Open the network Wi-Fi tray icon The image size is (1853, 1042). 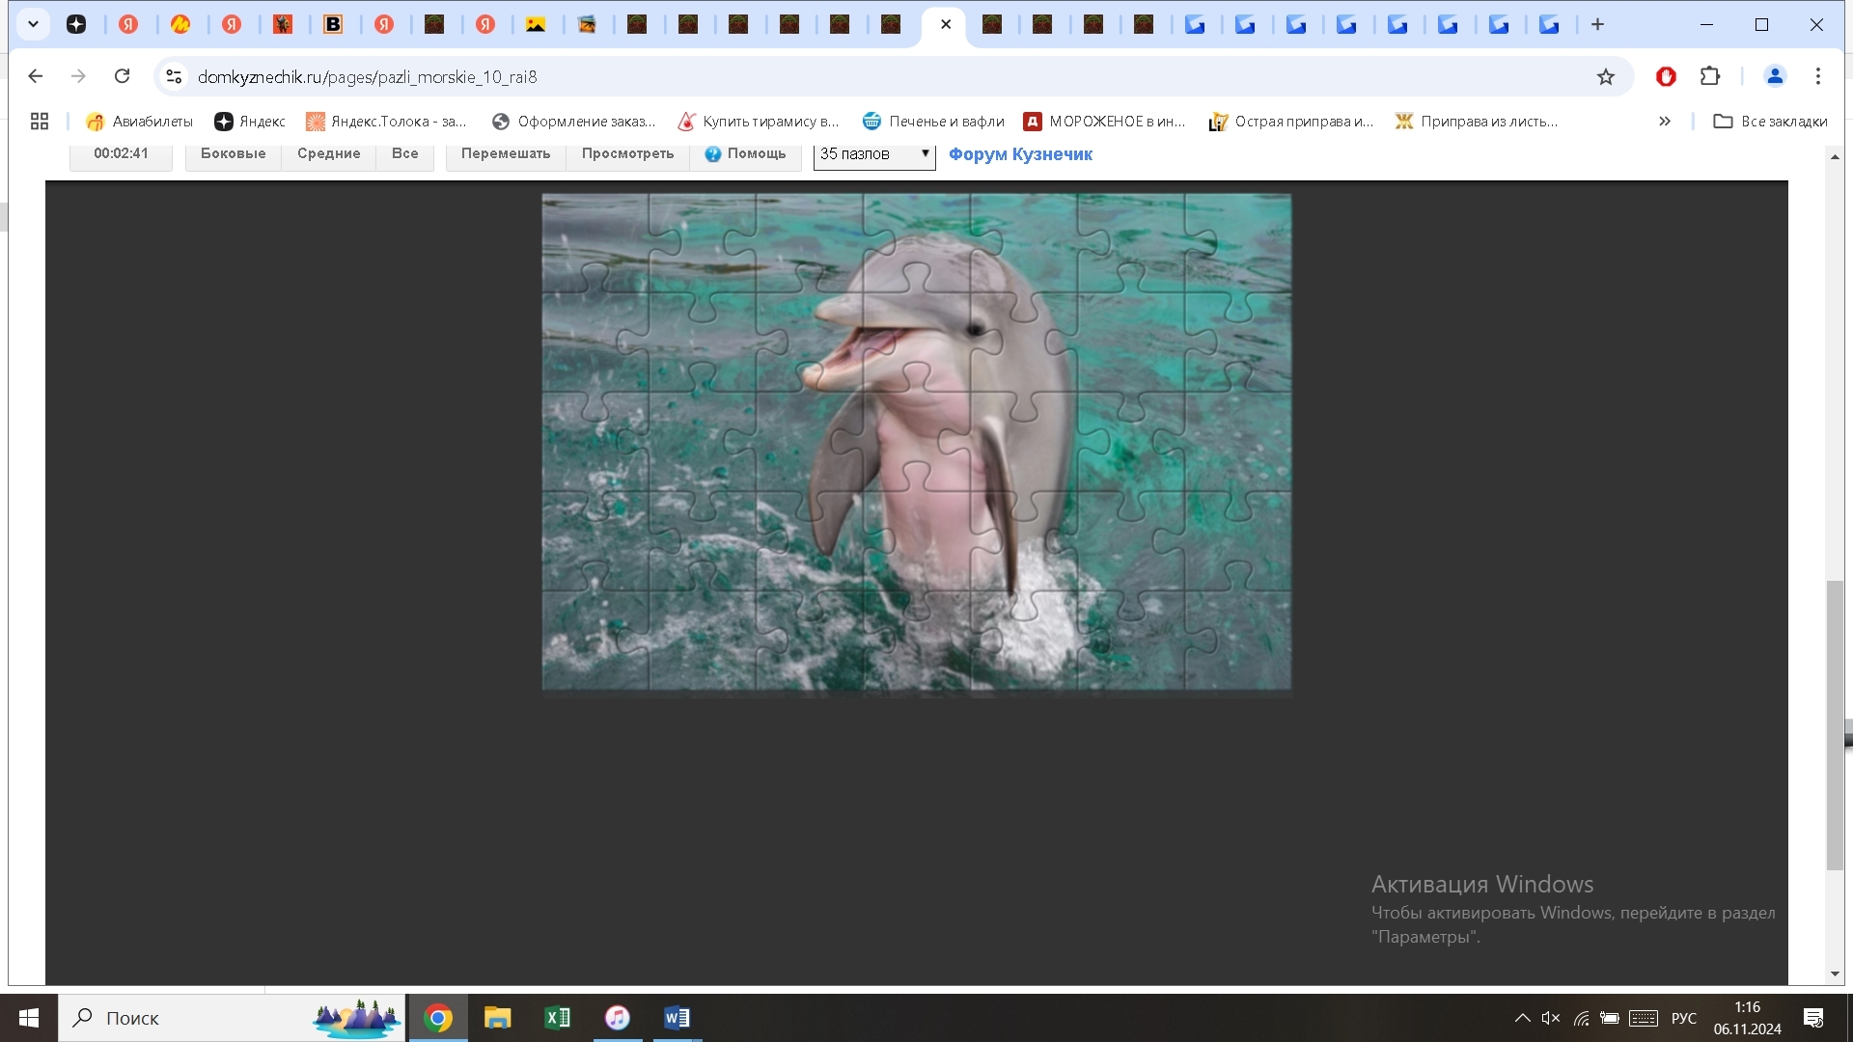[x=1581, y=1018]
